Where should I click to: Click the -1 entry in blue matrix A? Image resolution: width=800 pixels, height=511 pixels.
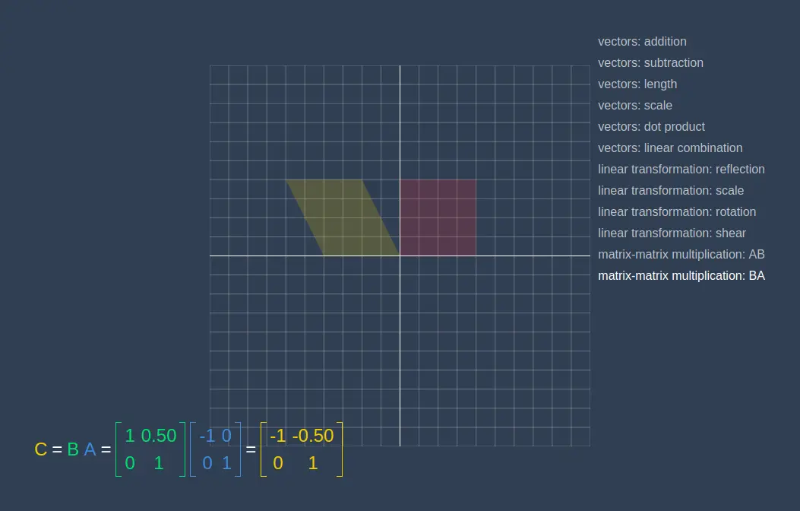[x=207, y=436]
